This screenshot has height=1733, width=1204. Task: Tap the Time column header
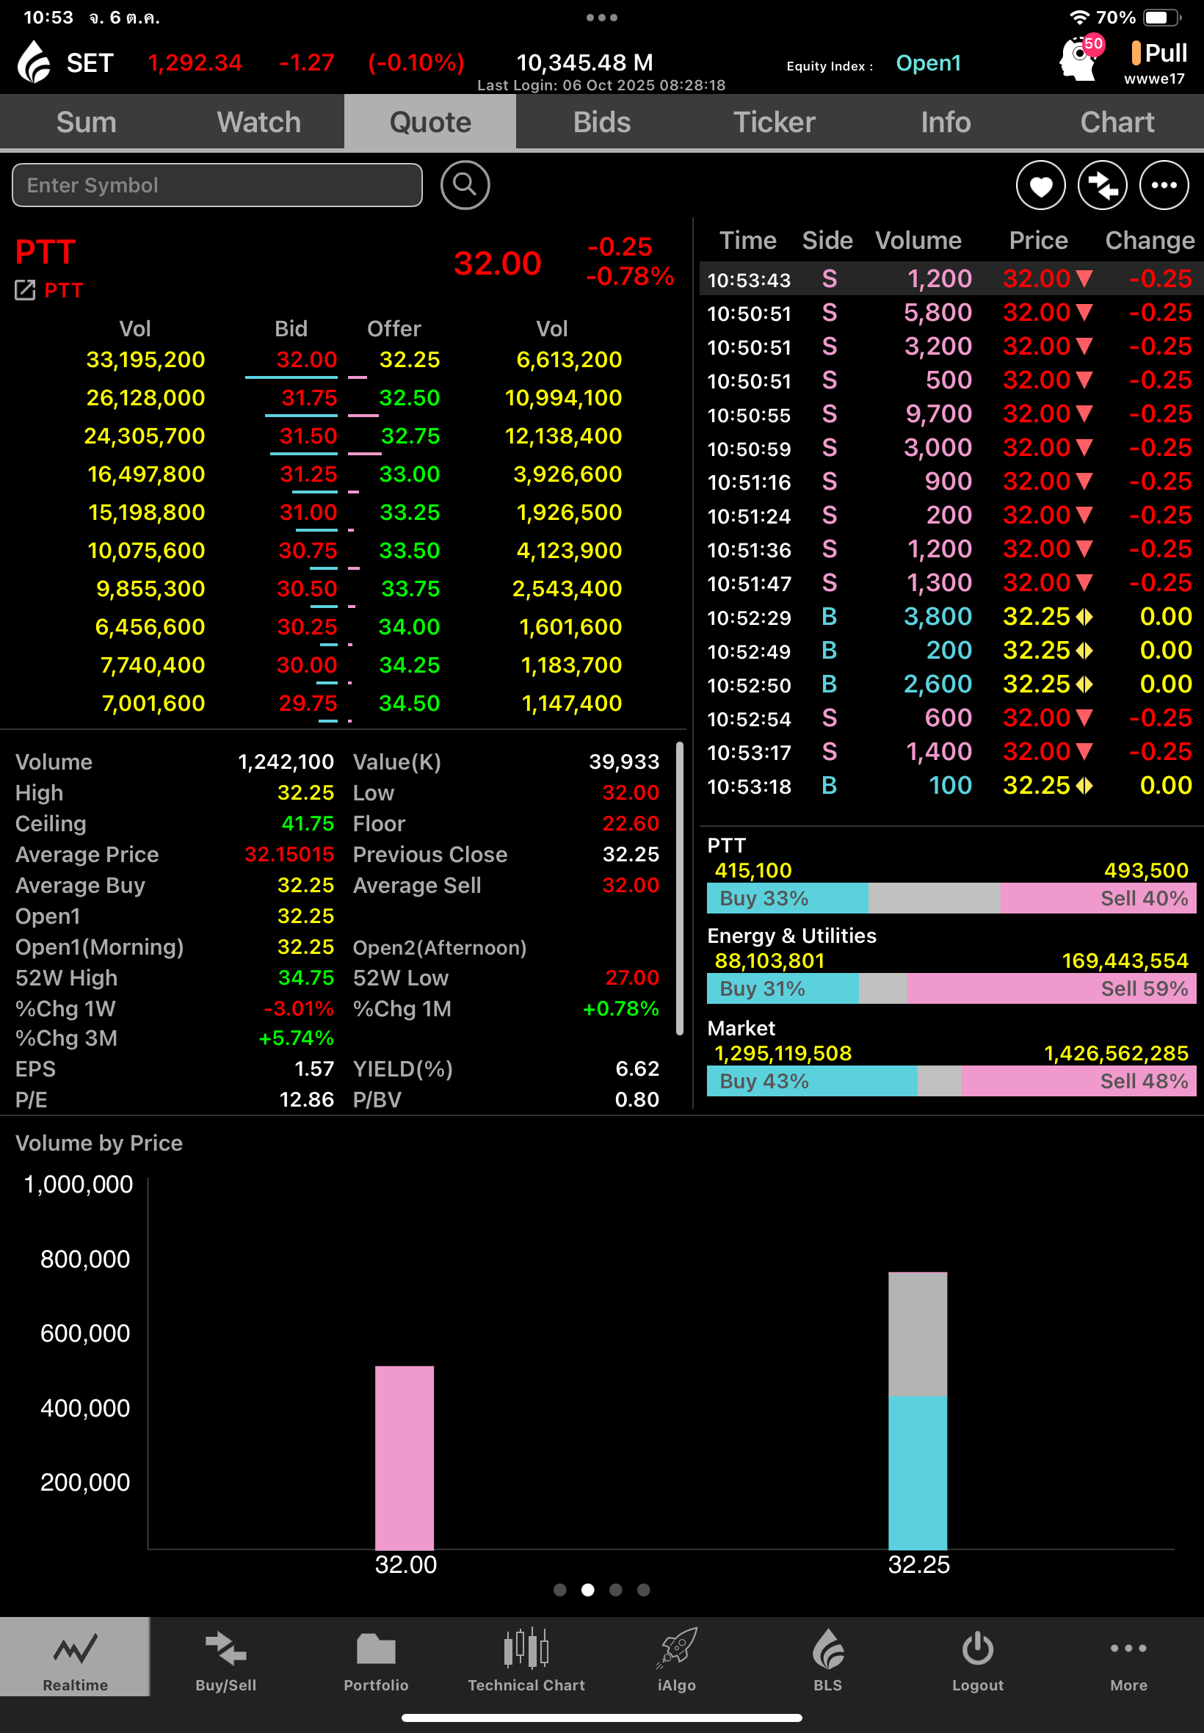coord(747,240)
